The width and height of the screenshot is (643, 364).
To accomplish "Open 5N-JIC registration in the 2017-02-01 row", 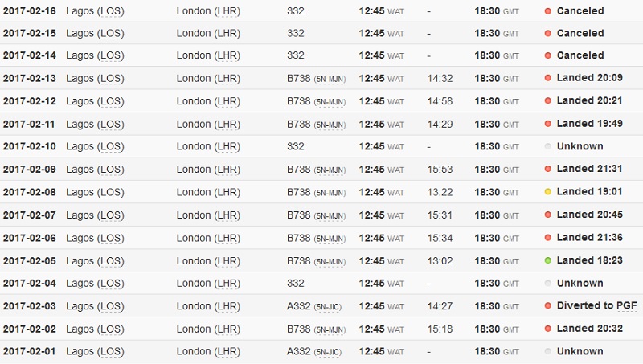I will [x=327, y=352].
